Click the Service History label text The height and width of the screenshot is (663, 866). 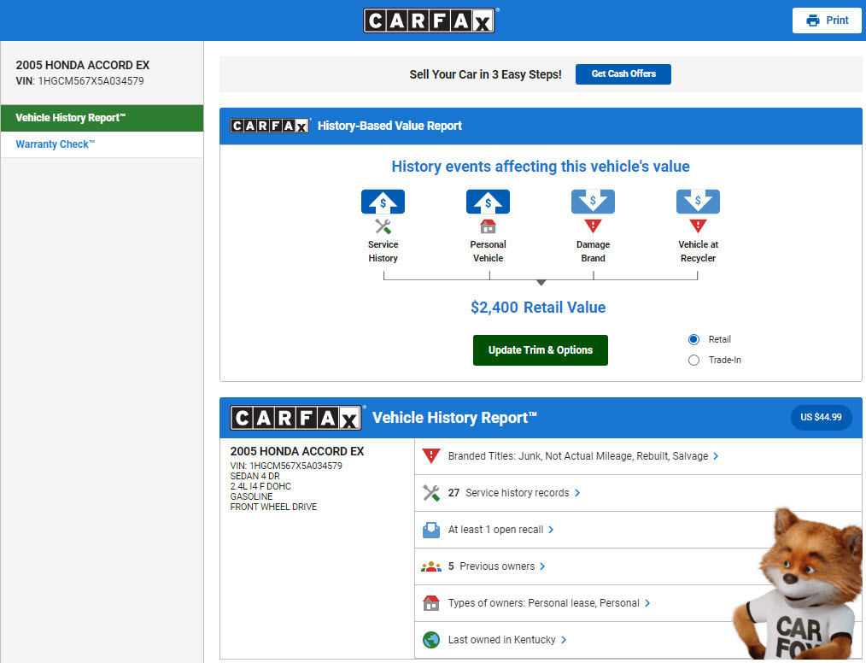(x=383, y=251)
